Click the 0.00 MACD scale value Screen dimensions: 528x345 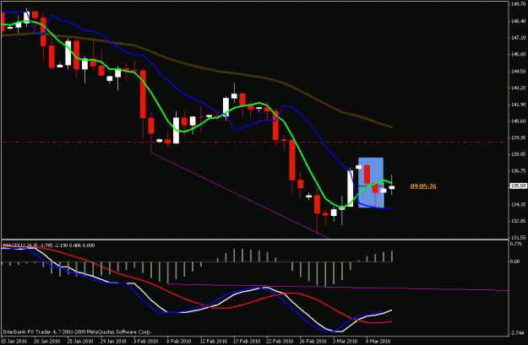[x=515, y=261]
